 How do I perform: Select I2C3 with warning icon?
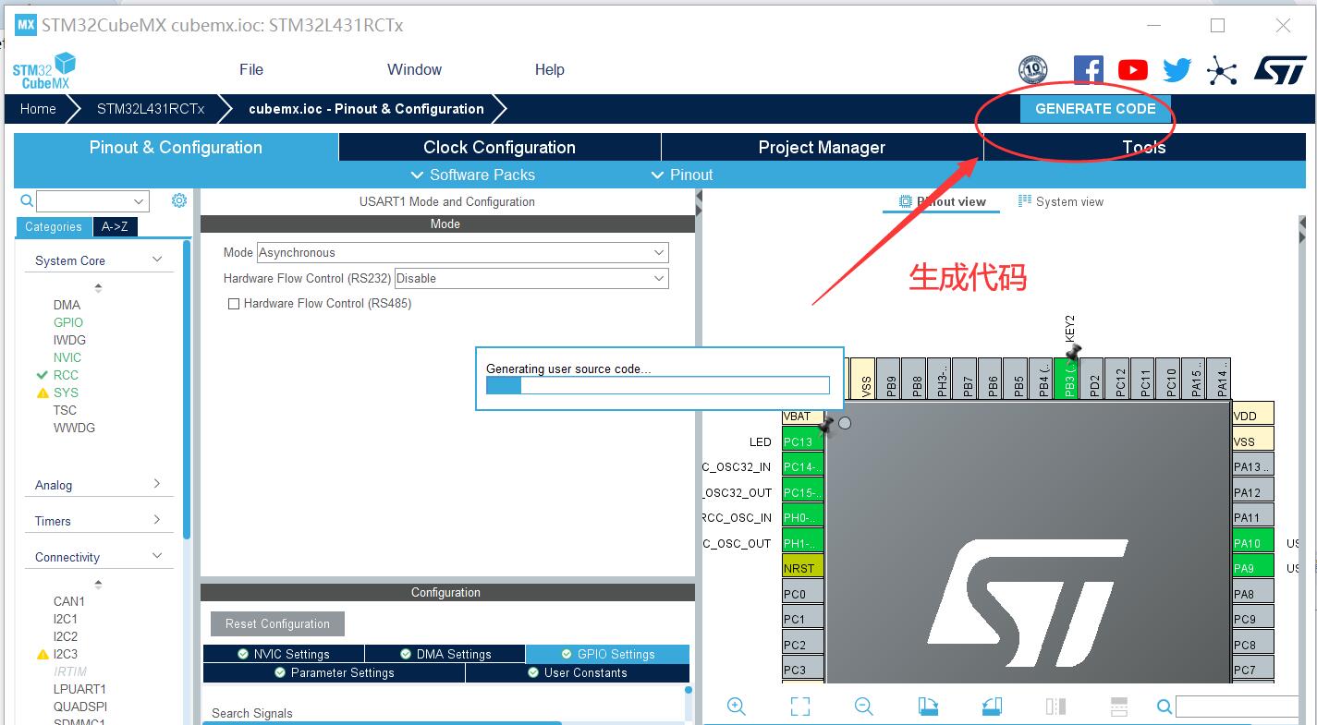pos(66,654)
